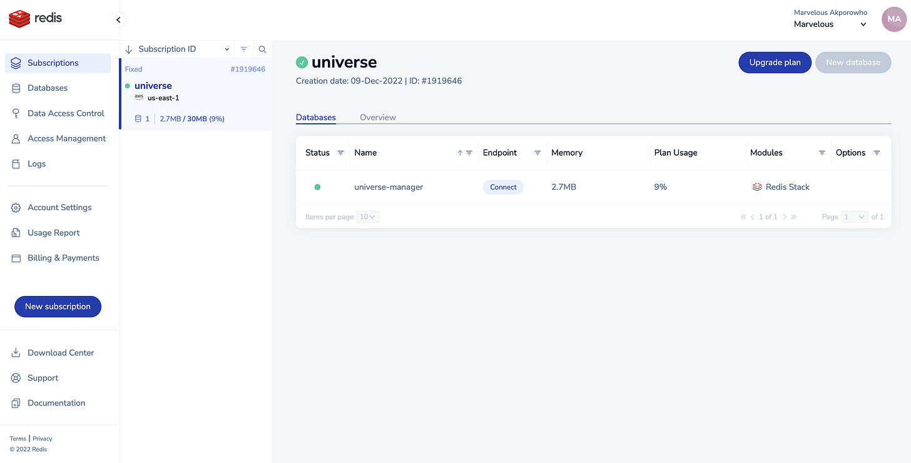The height and width of the screenshot is (463, 911).
Task: Open the Subscription ID sort dropdown
Action: [184, 49]
